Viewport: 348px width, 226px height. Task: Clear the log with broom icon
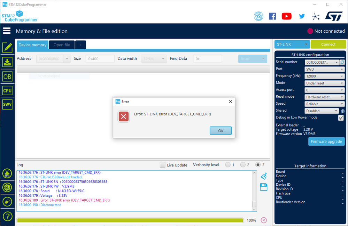(264, 176)
